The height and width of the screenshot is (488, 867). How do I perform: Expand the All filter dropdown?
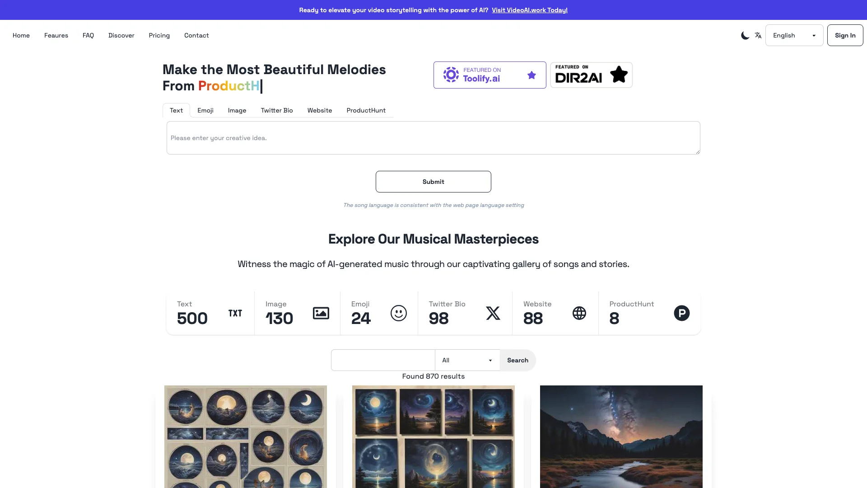tap(467, 359)
